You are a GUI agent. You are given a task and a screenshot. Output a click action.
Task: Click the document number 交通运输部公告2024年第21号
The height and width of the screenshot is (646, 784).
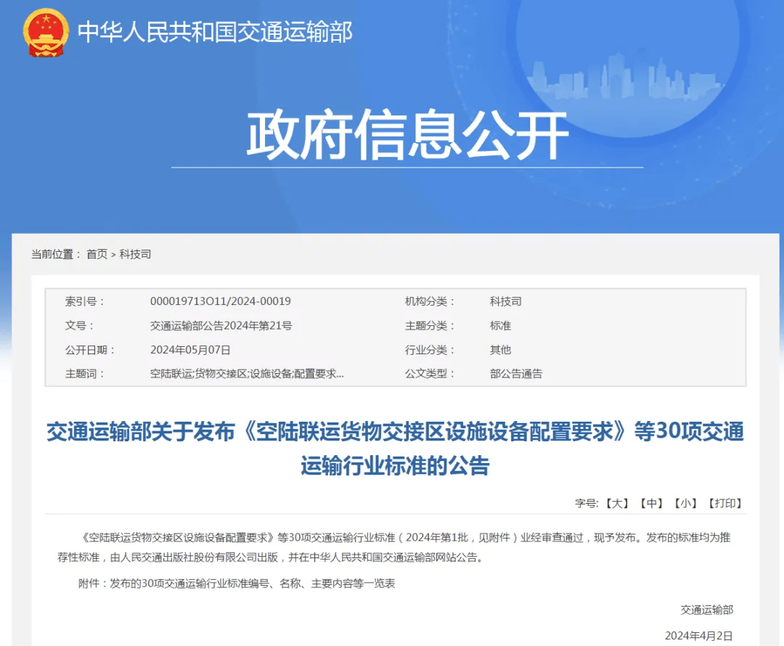coord(221,326)
